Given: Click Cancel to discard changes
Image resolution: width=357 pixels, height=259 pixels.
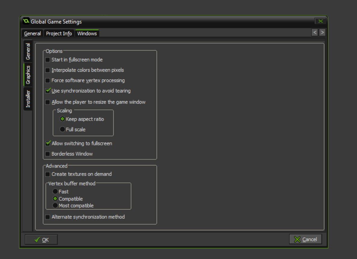Looking at the screenshot, I should pyautogui.click(x=305, y=239).
